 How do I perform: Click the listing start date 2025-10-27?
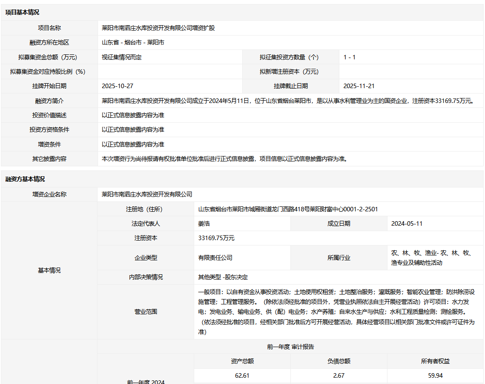118,86
